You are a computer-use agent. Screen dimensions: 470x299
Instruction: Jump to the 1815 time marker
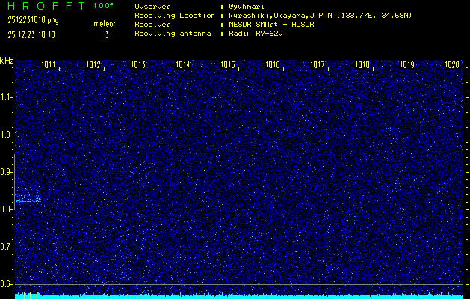tap(228, 65)
